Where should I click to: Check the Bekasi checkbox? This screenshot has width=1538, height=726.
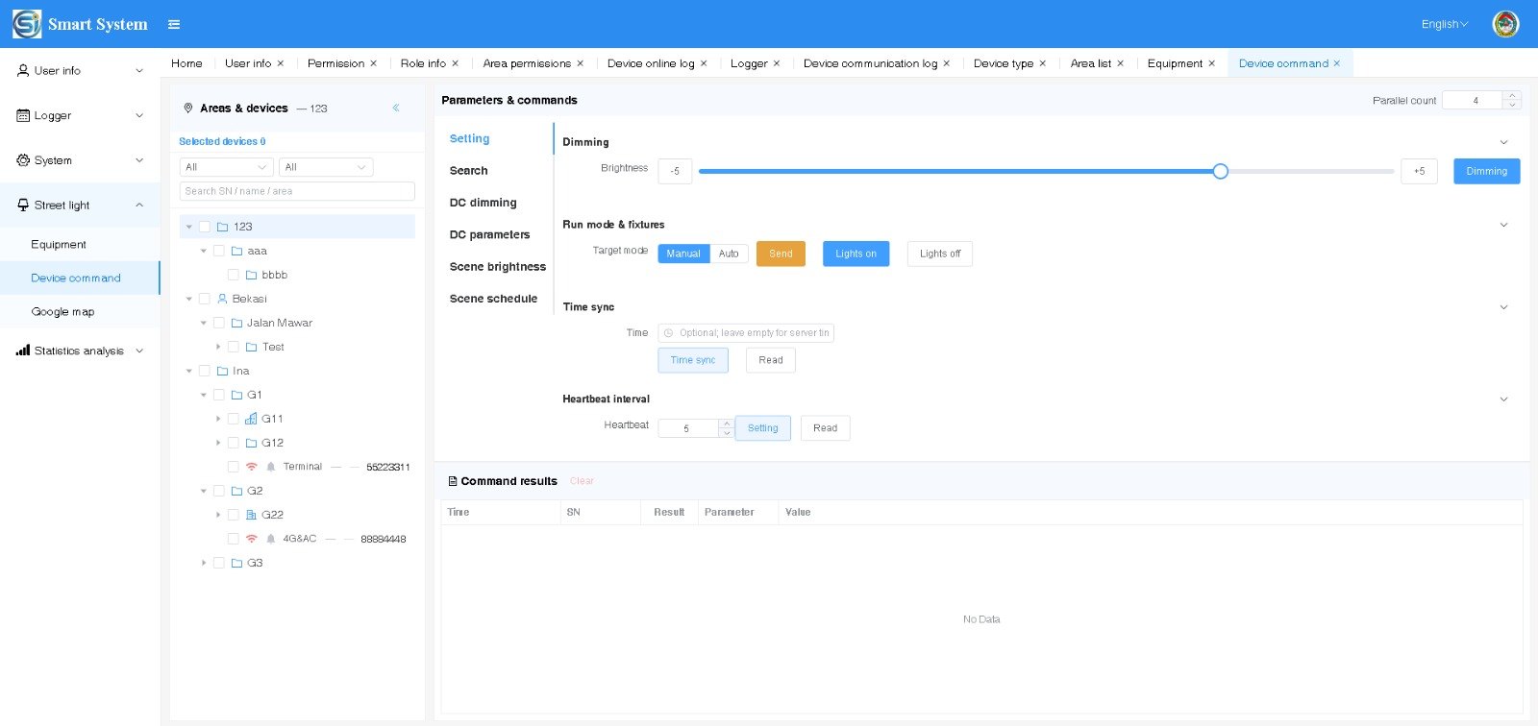[x=205, y=299]
